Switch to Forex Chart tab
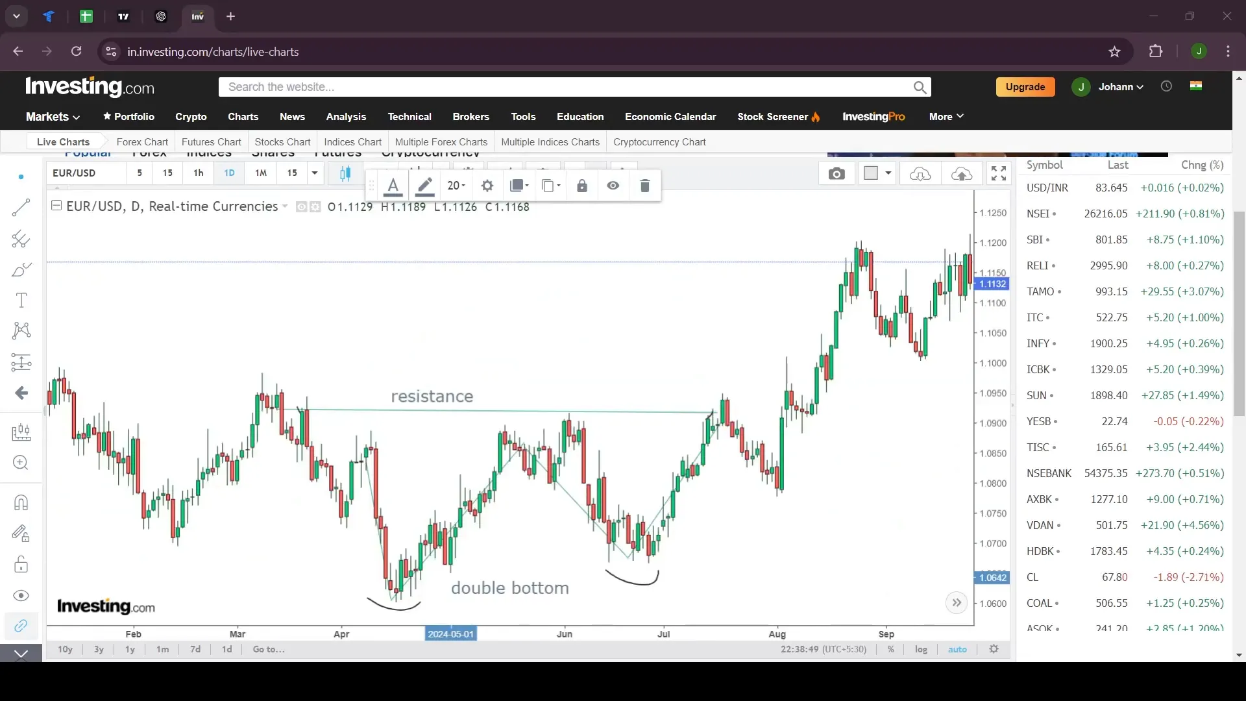Viewport: 1246px width, 701px height. (142, 142)
